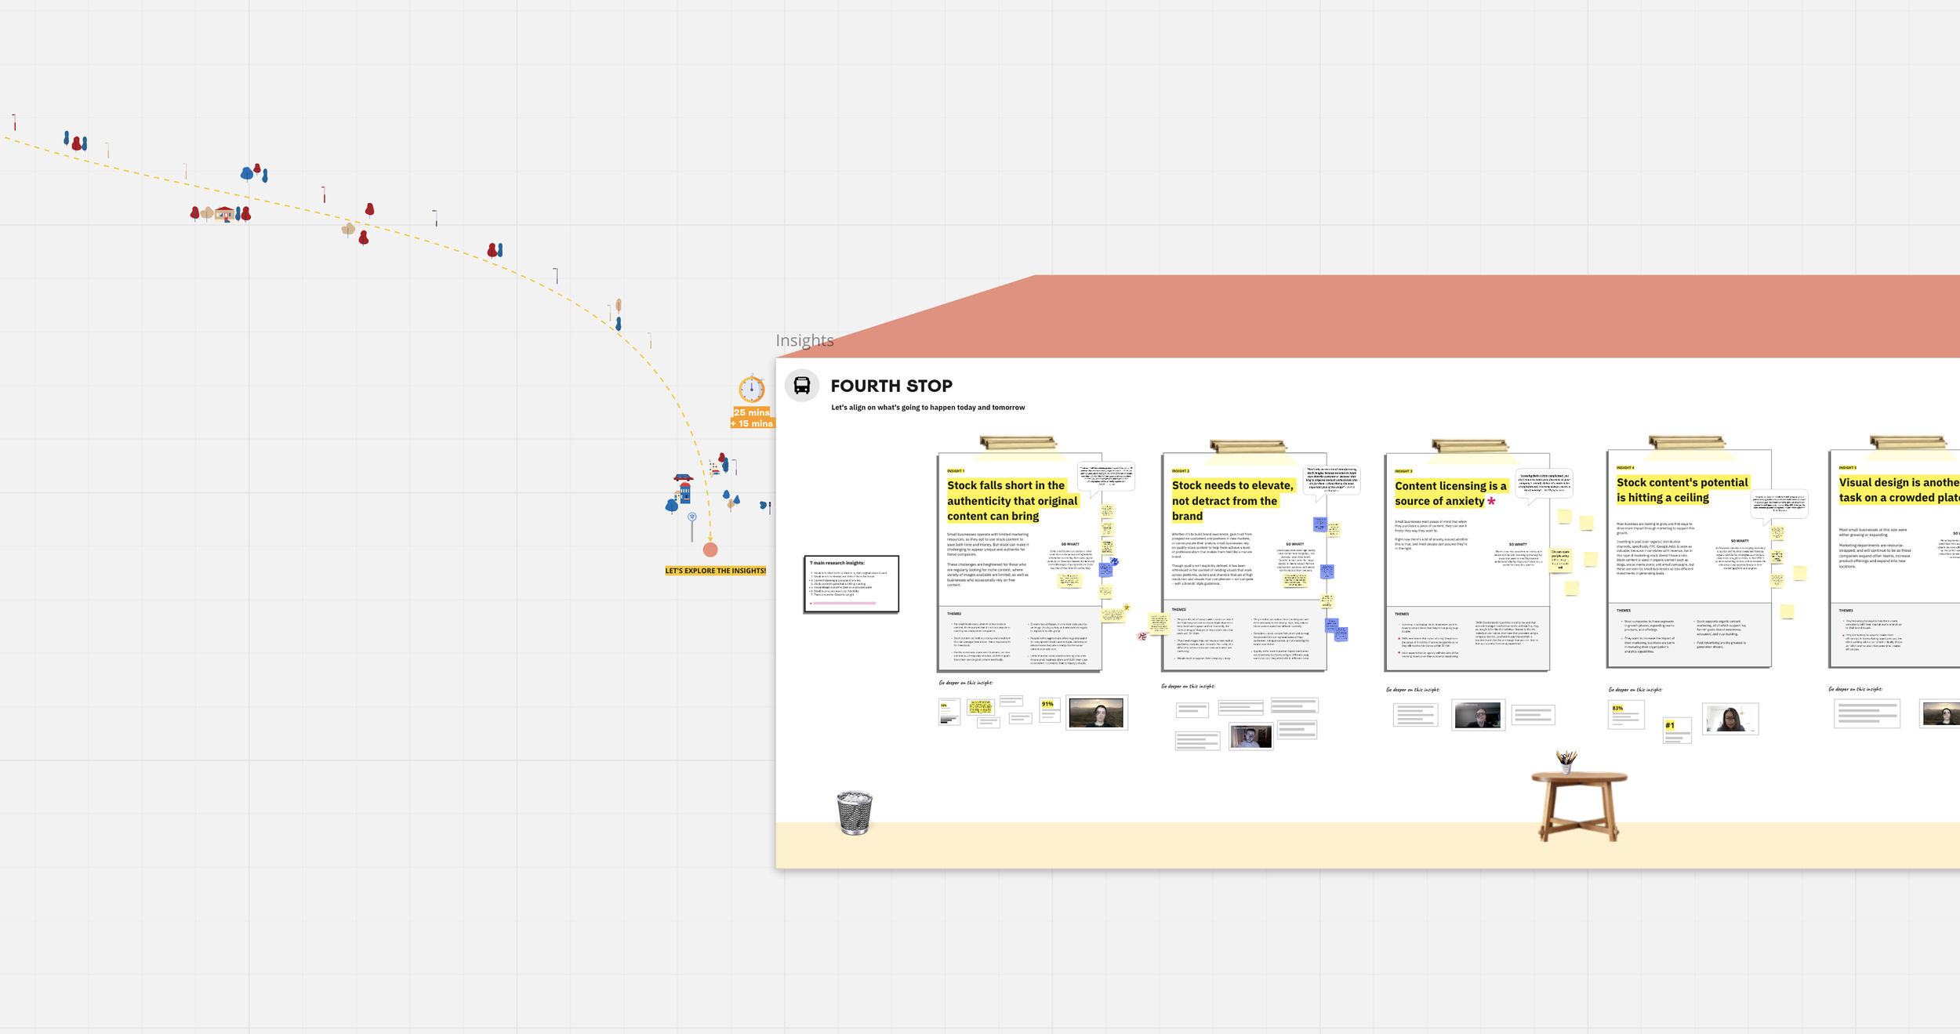Open the 91% stat card under insight 1
Screen dimensions: 1960x1034
(1049, 709)
